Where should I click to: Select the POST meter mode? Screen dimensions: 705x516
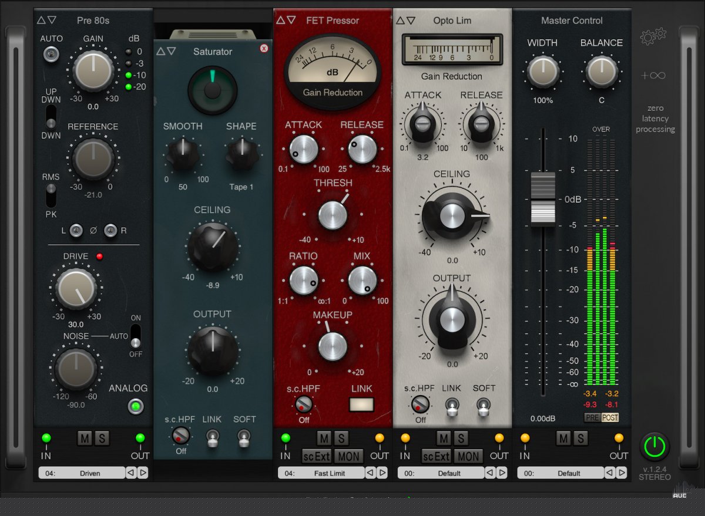pyautogui.click(x=610, y=417)
